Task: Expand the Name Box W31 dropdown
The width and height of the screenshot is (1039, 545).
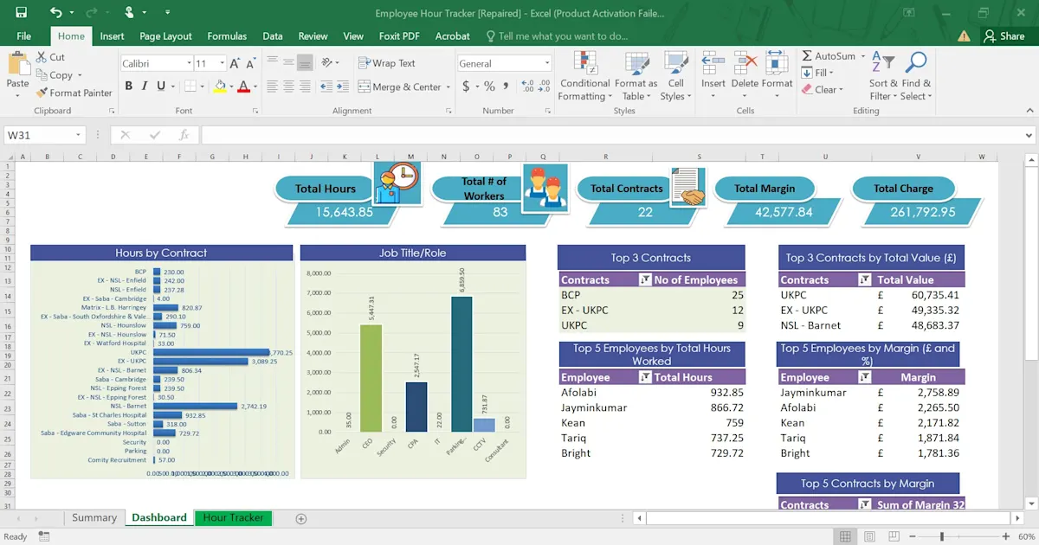Action: (78, 135)
